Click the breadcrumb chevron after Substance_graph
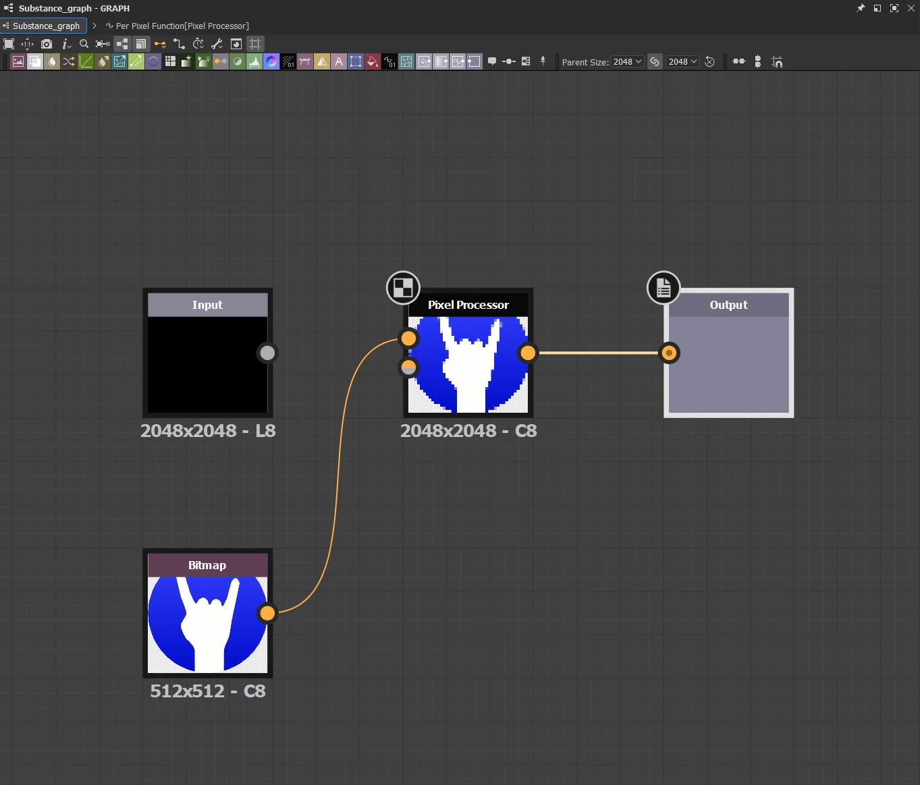The width and height of the screenshot is (920, 785). [x=94, y=26]
